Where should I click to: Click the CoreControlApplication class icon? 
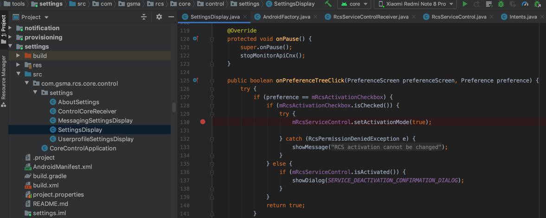click(45, 148)
